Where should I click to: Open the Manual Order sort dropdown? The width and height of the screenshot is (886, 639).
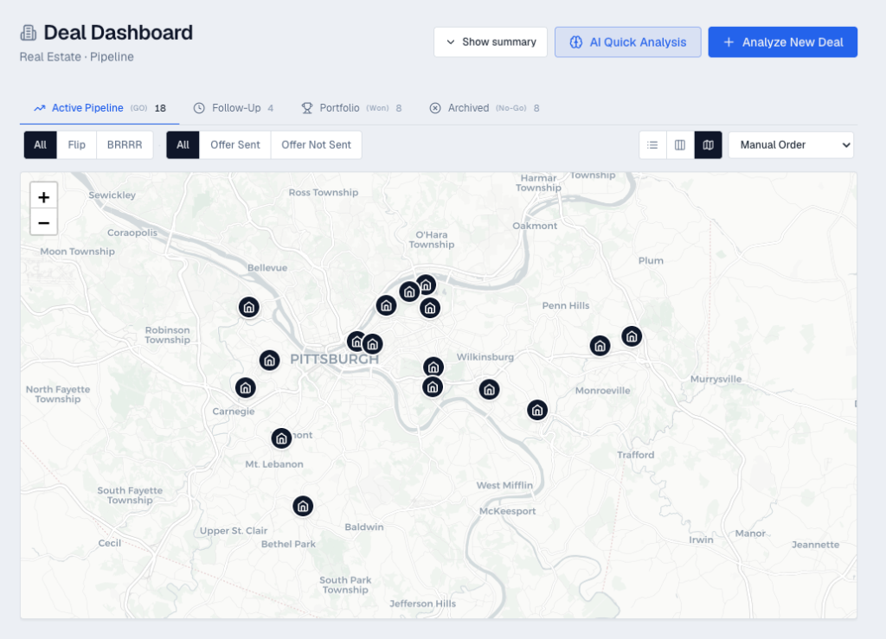tap(791, 145)
